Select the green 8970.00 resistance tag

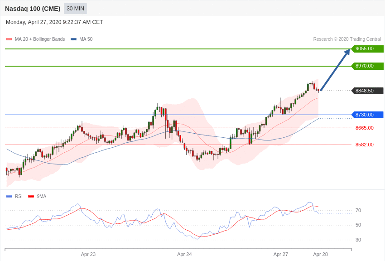tap(367, 66)
